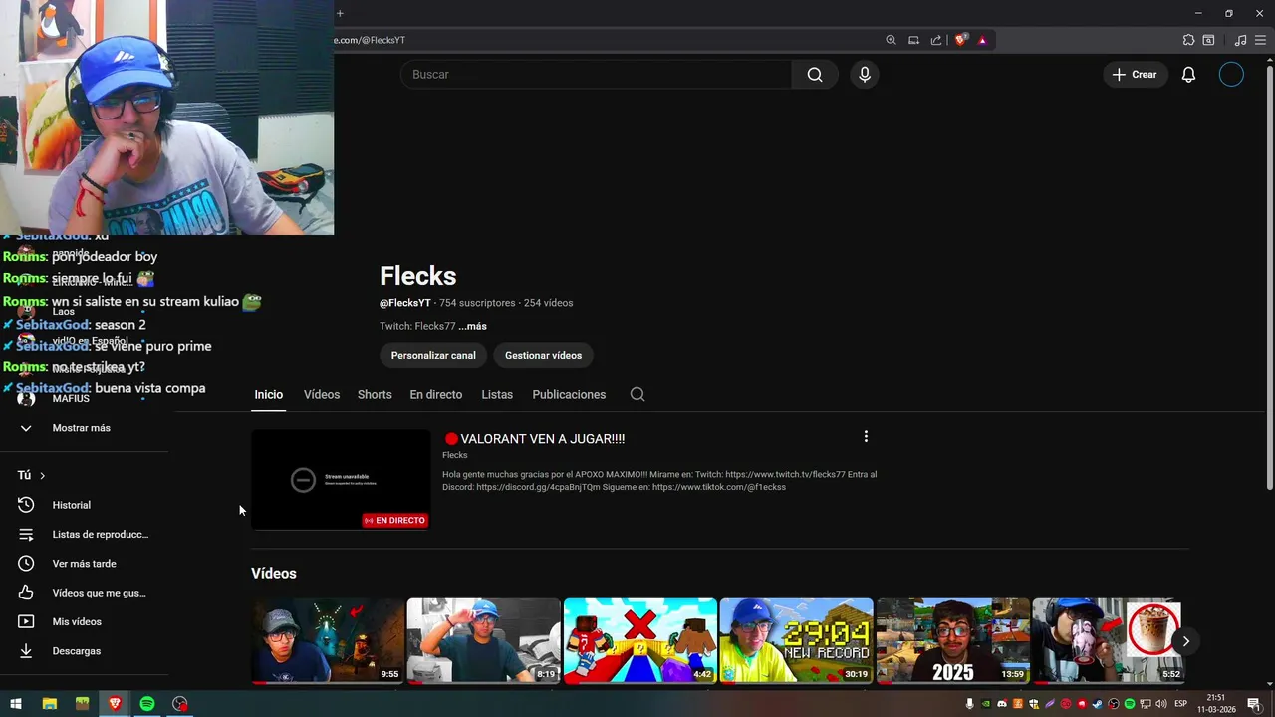Open the Tú section chevron

click(42, 476)
